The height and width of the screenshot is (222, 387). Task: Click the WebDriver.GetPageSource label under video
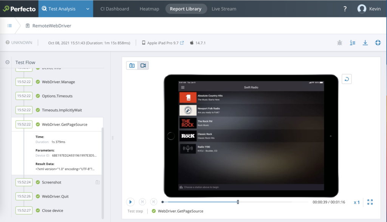[180, 211]
